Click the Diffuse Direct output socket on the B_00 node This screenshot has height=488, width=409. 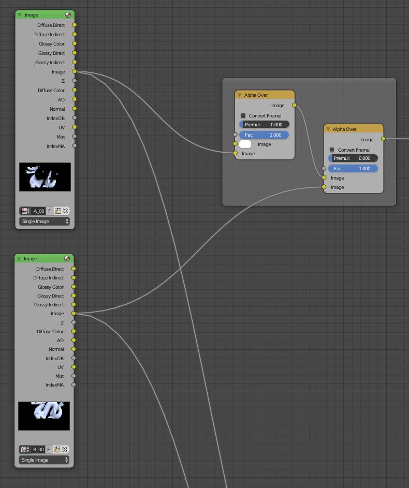point(74,269)
